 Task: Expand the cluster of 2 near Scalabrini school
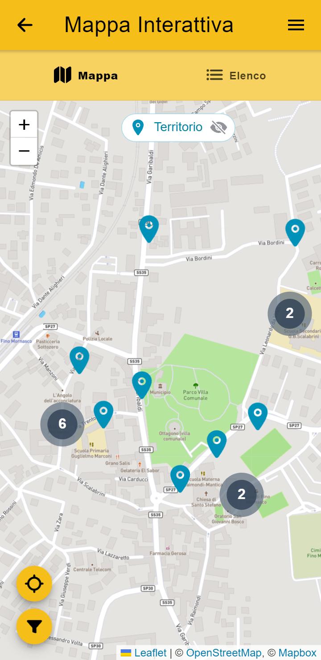click(290, 313)
